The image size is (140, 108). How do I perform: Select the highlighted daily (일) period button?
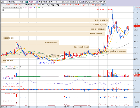coord(37,2)
